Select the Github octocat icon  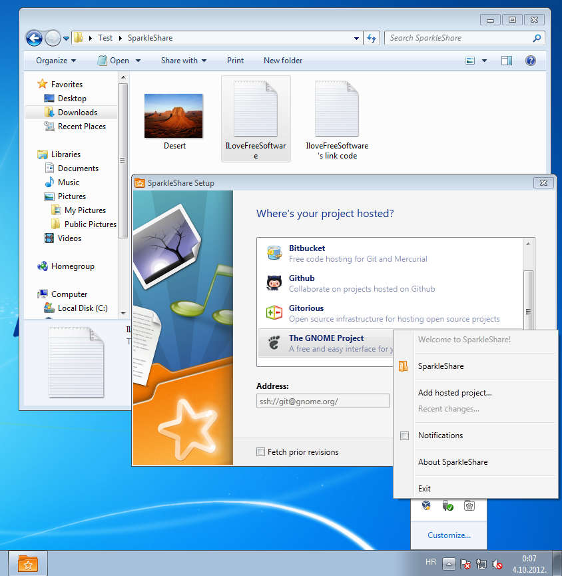tap(274, 283)
